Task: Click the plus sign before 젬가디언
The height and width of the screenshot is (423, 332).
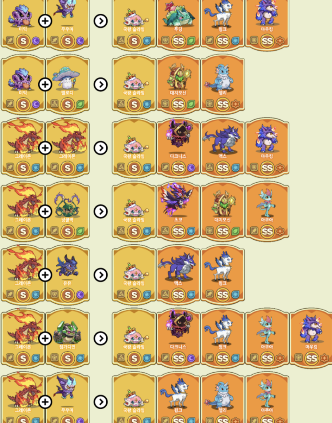Action: coord(45,338)
